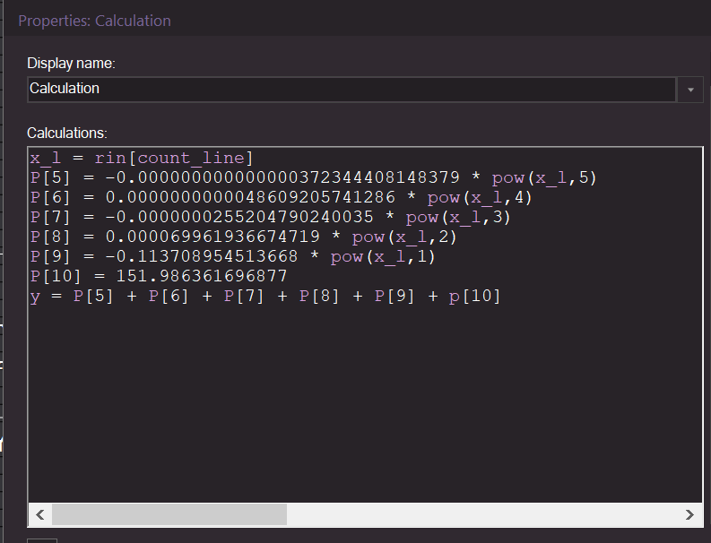Select the pow(x_l,2) term in P[8]
Image resolution: width=711 pixels, height=543 pixels.
[x=404, y=237]
